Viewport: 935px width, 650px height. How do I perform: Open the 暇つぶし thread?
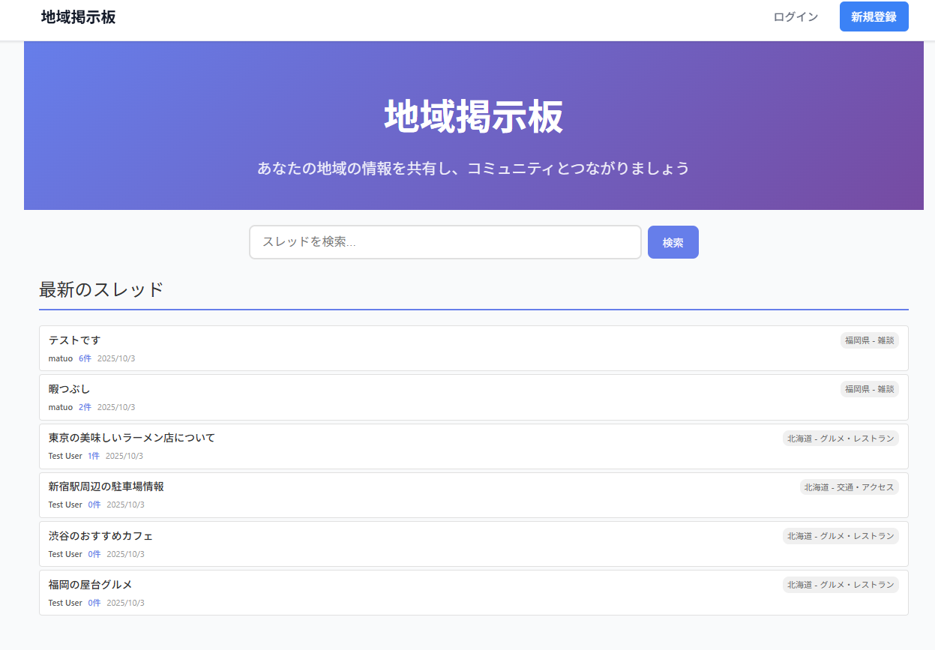click(69, 389)
